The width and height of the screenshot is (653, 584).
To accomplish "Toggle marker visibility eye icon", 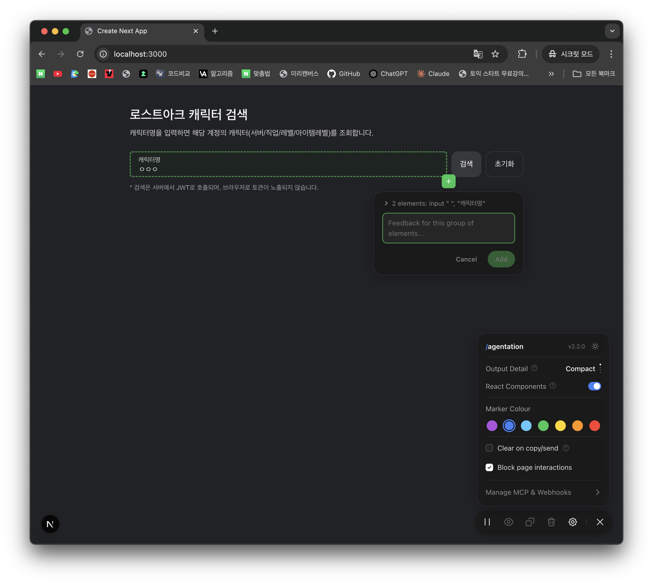I will (509, 522).
